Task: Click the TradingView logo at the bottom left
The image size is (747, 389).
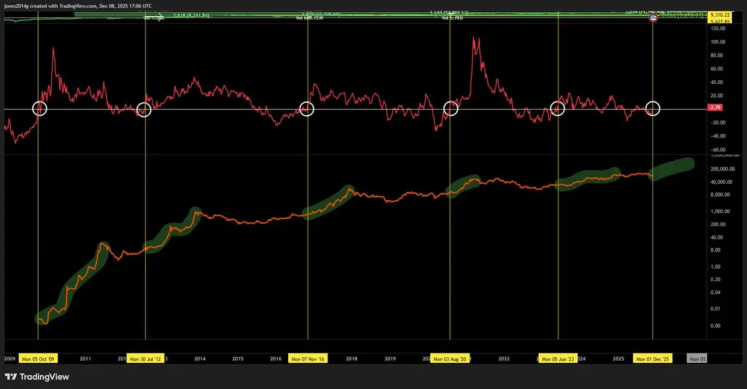Action: [x=37, y=377]
